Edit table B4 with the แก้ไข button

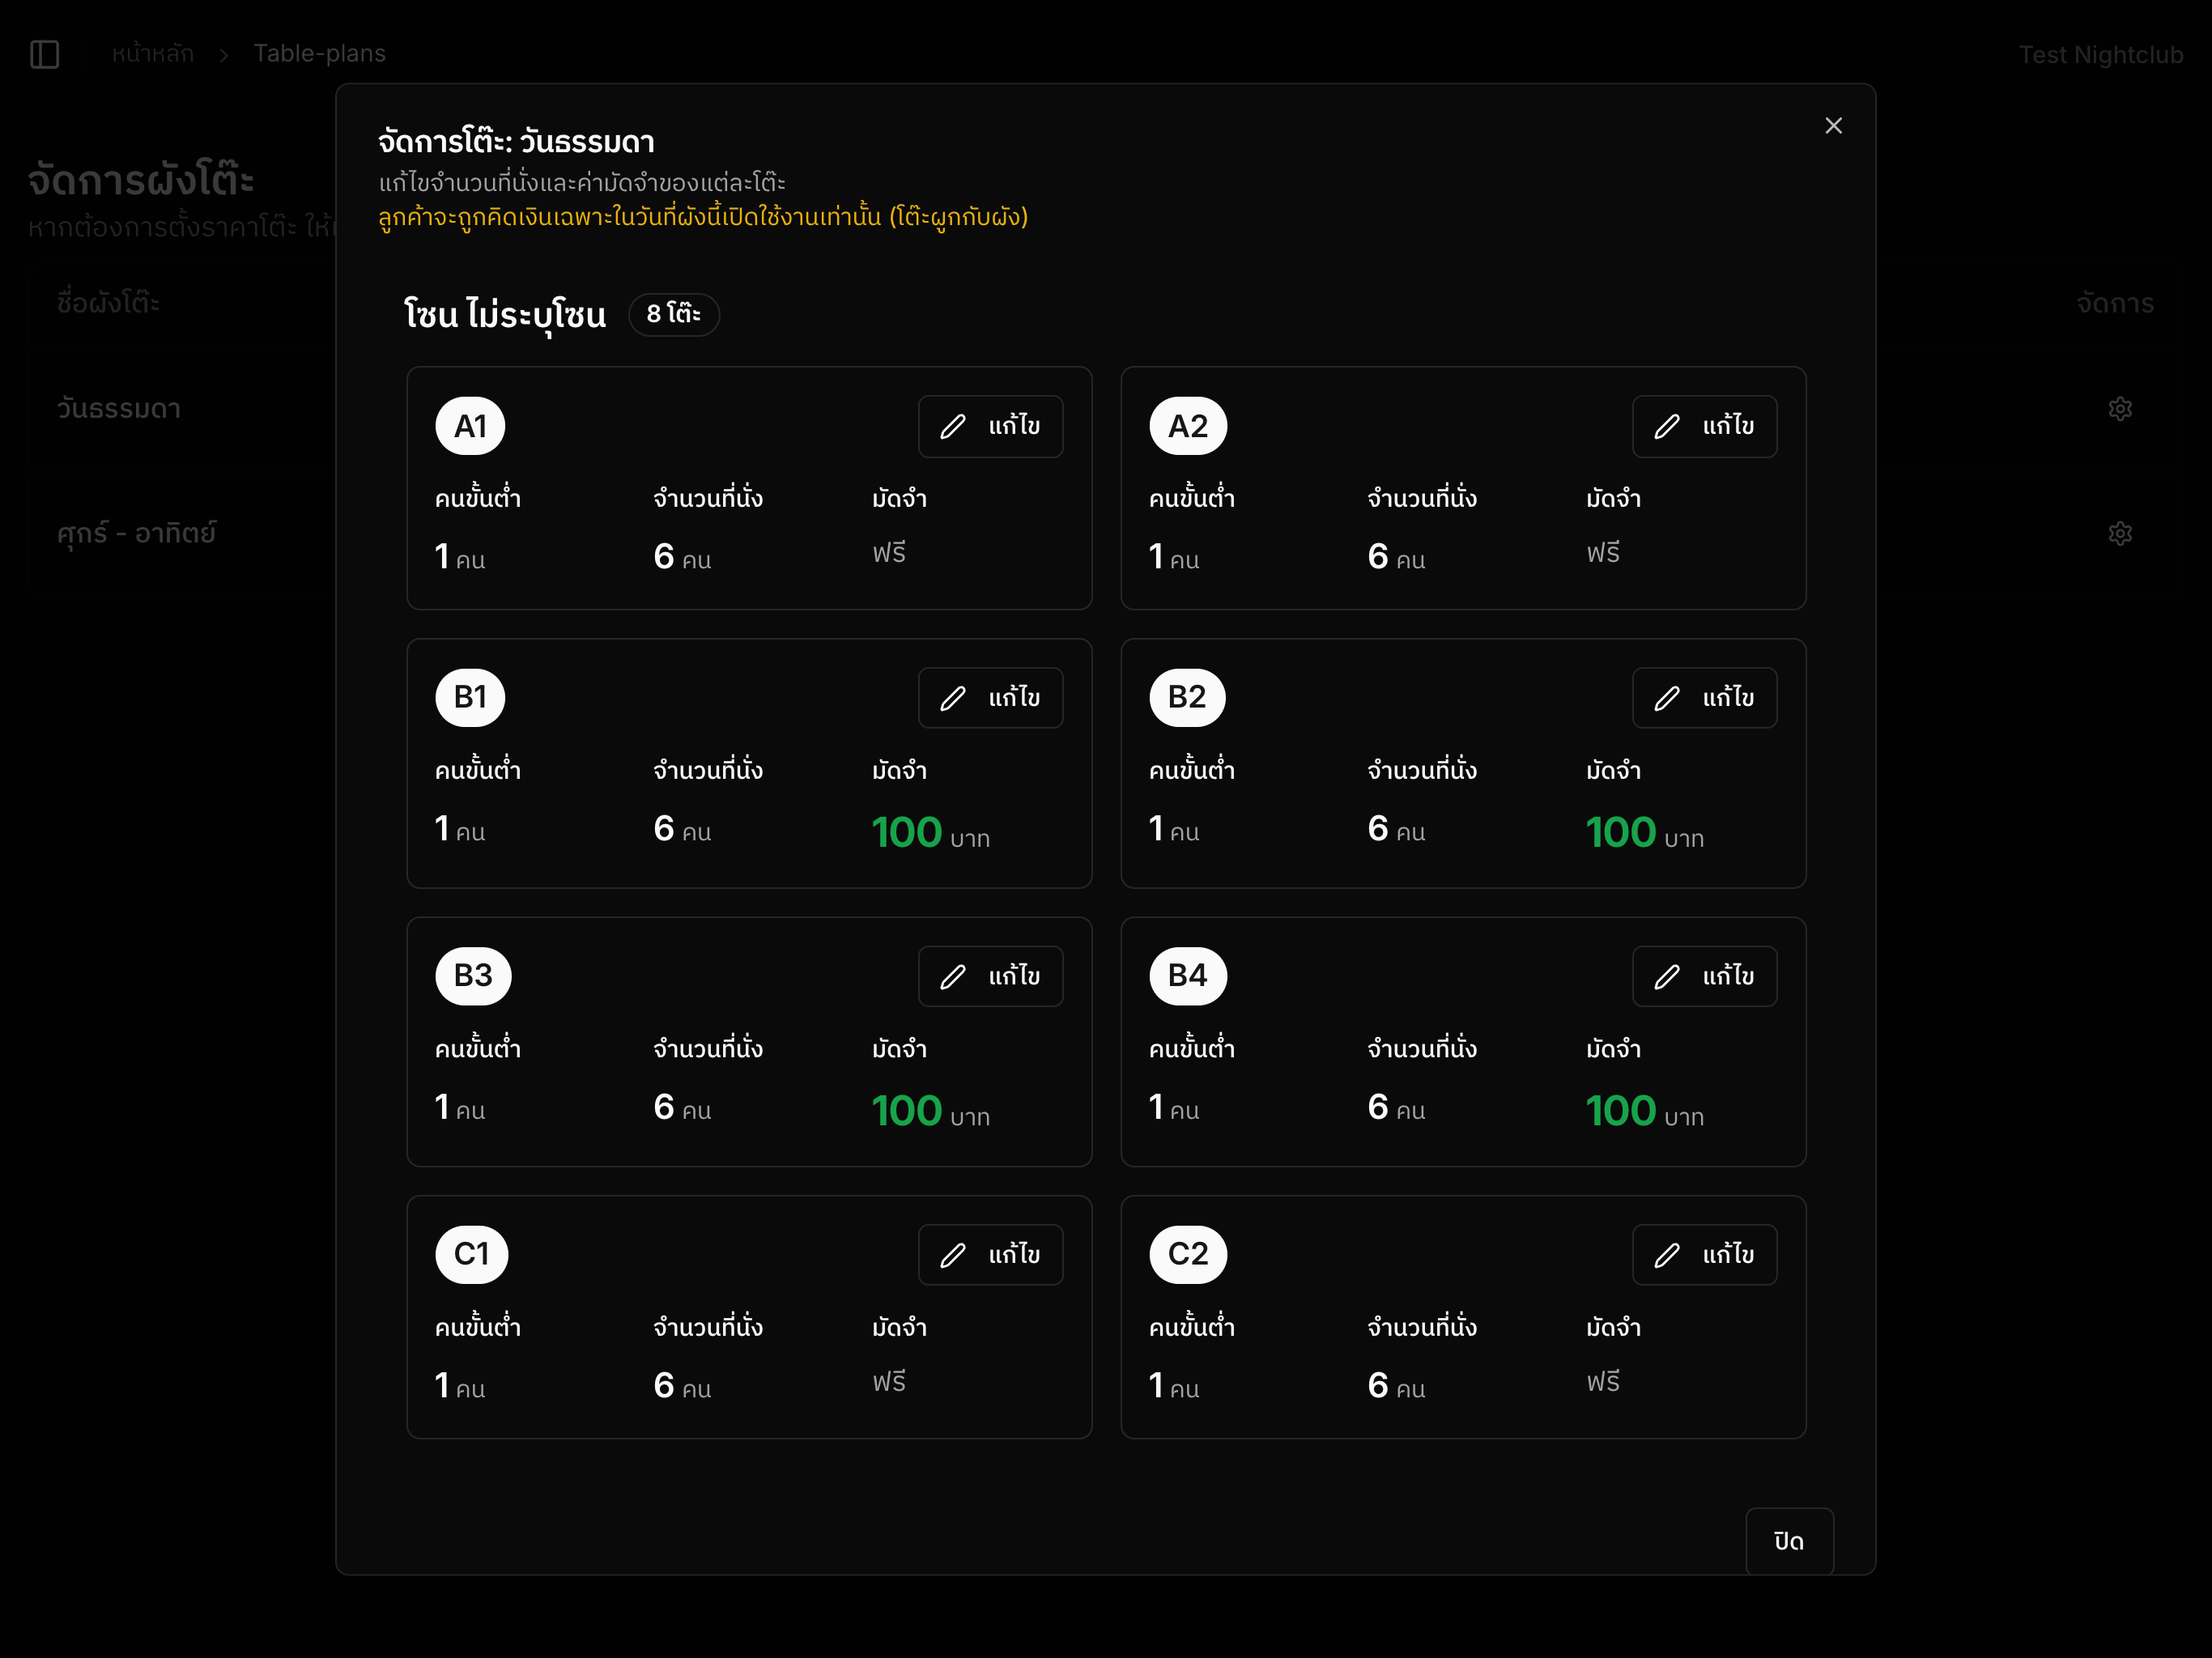point(1704,977)
